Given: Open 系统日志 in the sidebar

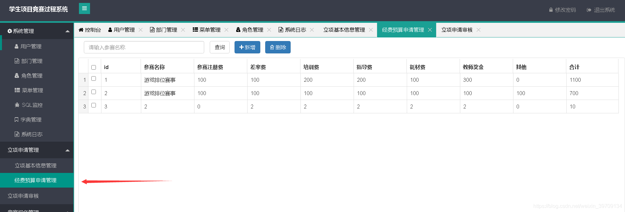Looking at the screenshot, I should 37,134.
